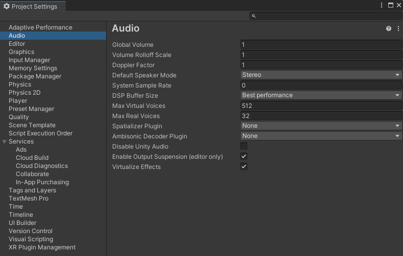This screenshot has width=403, height=256.
Task: Open DSP Buffer Size dropdown
Action: pos(321,95)
